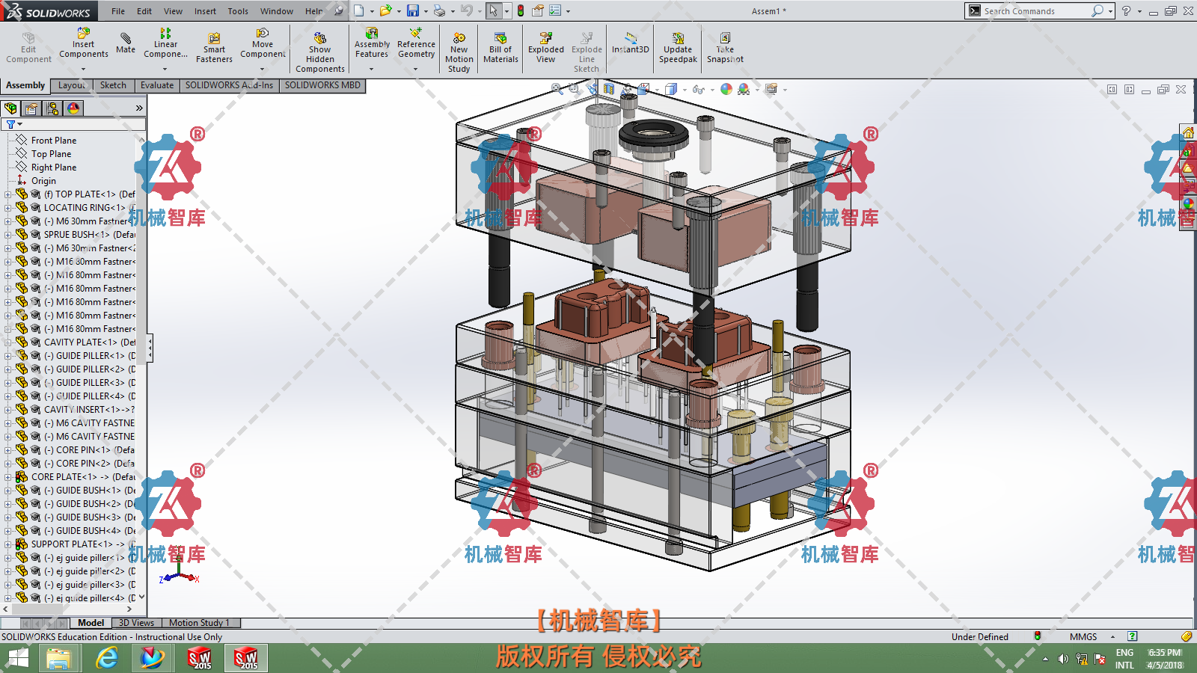
Task: Select the Mate tool
Action: coord(126,43)
